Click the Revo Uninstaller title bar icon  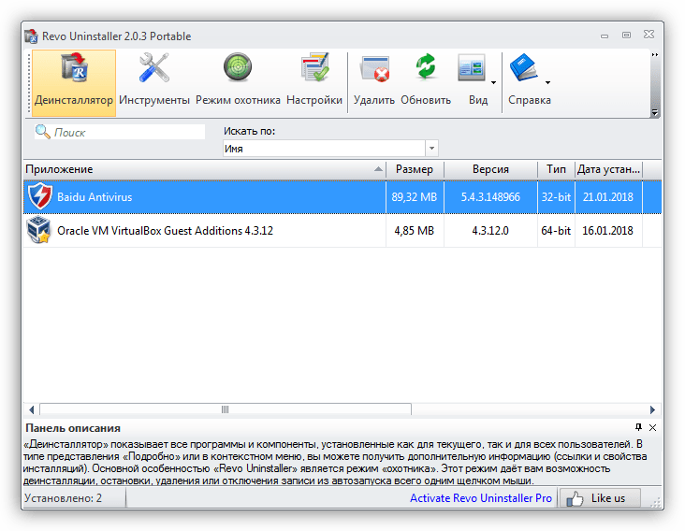32,36
